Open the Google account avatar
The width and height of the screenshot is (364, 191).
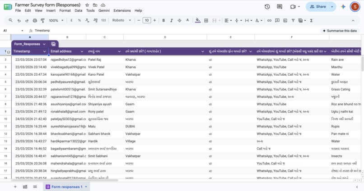click(x=355, y=7)
